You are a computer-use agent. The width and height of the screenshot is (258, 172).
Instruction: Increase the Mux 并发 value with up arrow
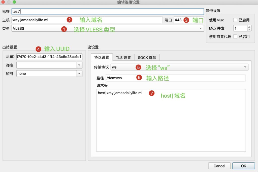coord(249,27)
